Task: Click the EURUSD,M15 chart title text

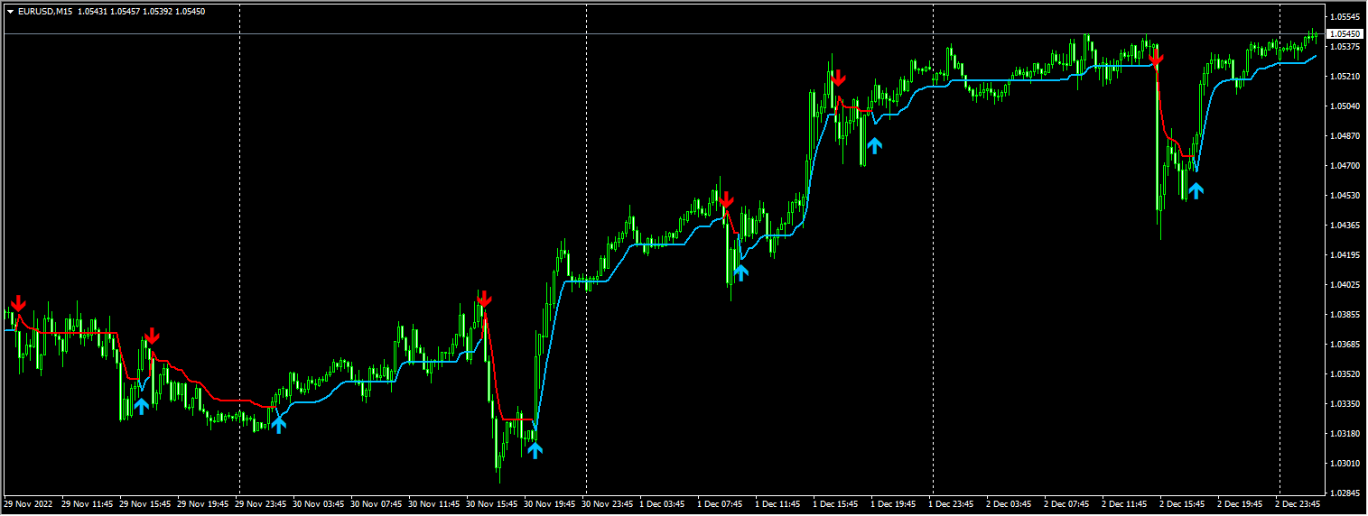Action: coord(45,12)
